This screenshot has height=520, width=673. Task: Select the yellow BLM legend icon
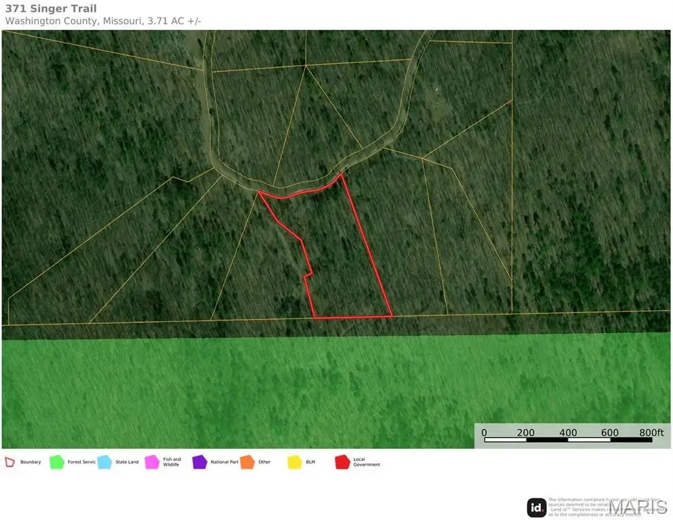[x=295, y=462]
